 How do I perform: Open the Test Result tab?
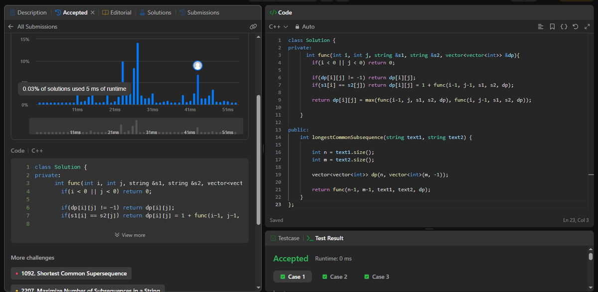pos(324,238)
